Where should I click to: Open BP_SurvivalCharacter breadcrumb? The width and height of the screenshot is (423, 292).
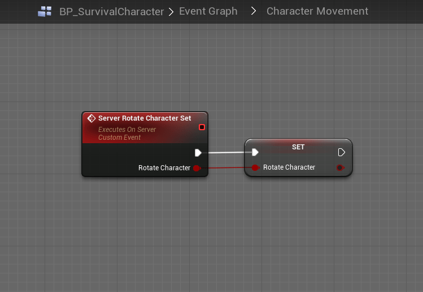[x=111, y=12]
